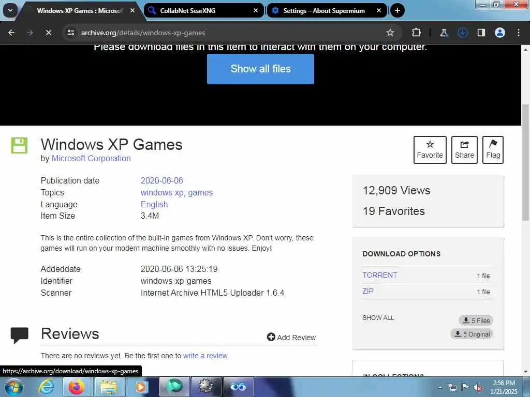Open a new tab with the plus button
Image resolution: width=530 pixels, height=397 pixels.
pyautogui.click(x=397, y=10)
